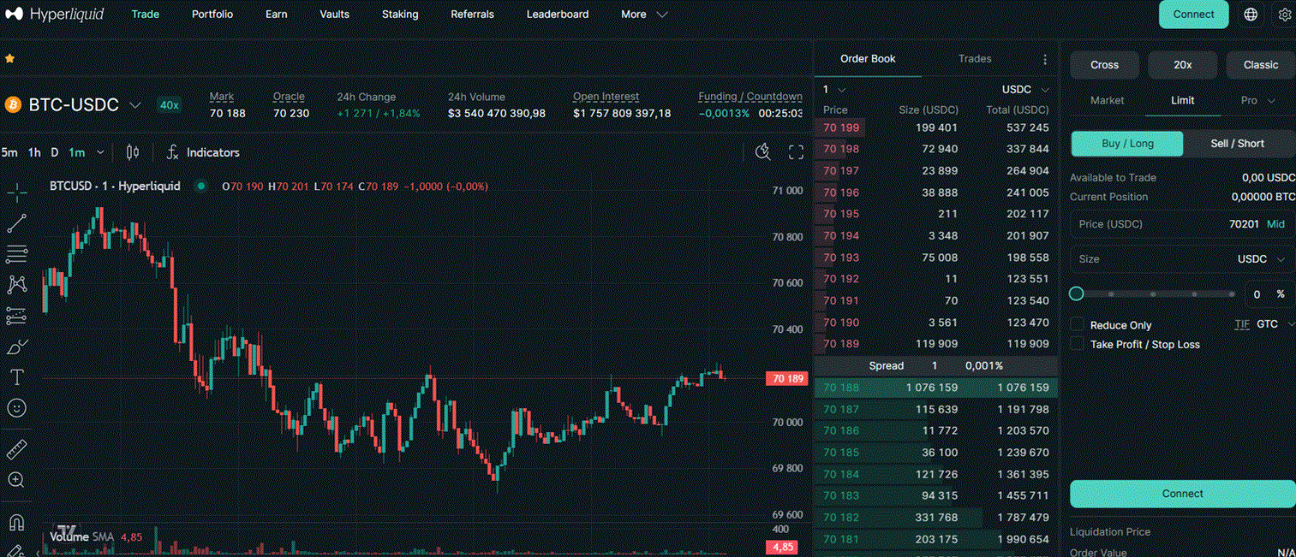Open the settings gear in the top bar
The height and width of the screenshot is (557, 1296).
pos(1284,14)
